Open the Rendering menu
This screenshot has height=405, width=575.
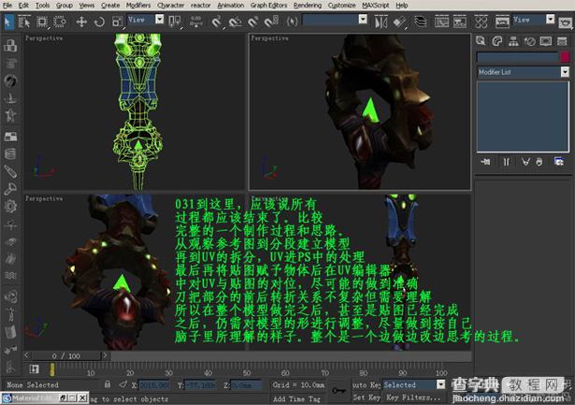308,5
